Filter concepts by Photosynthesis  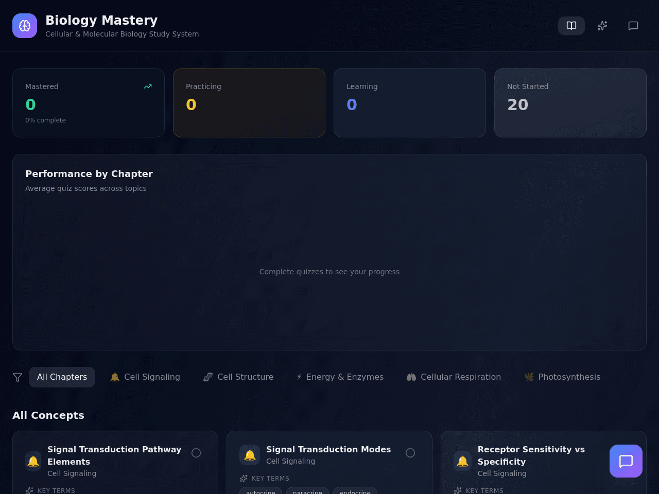click(x=562, y=377)
